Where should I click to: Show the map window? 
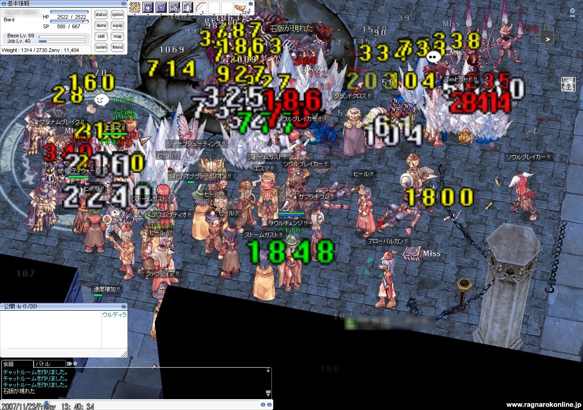coord(118,36)
